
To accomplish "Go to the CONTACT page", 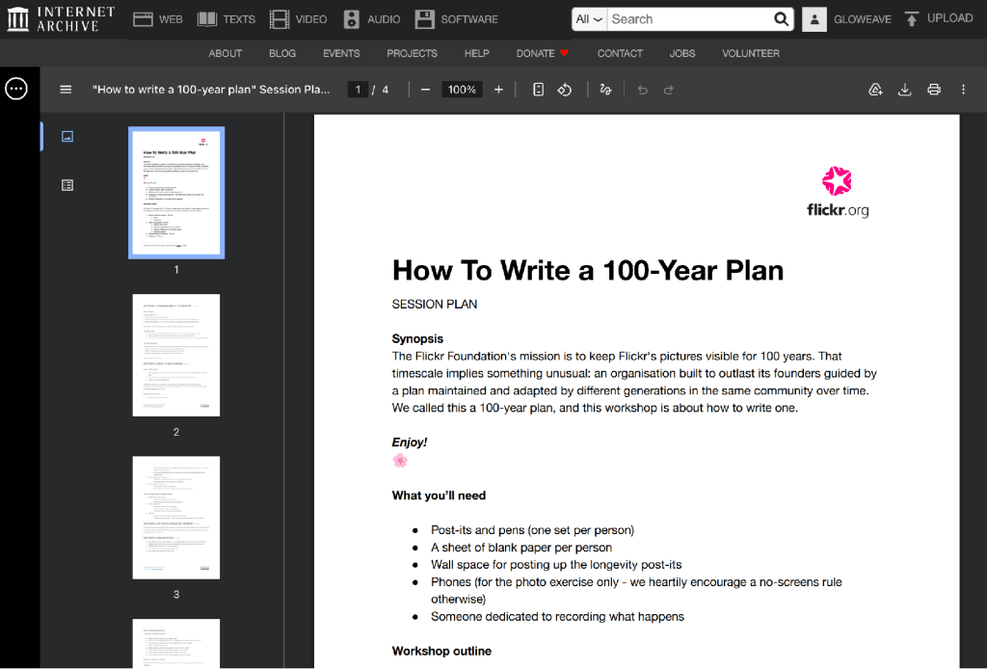I will pyautogui.click(x=620, y=54).
